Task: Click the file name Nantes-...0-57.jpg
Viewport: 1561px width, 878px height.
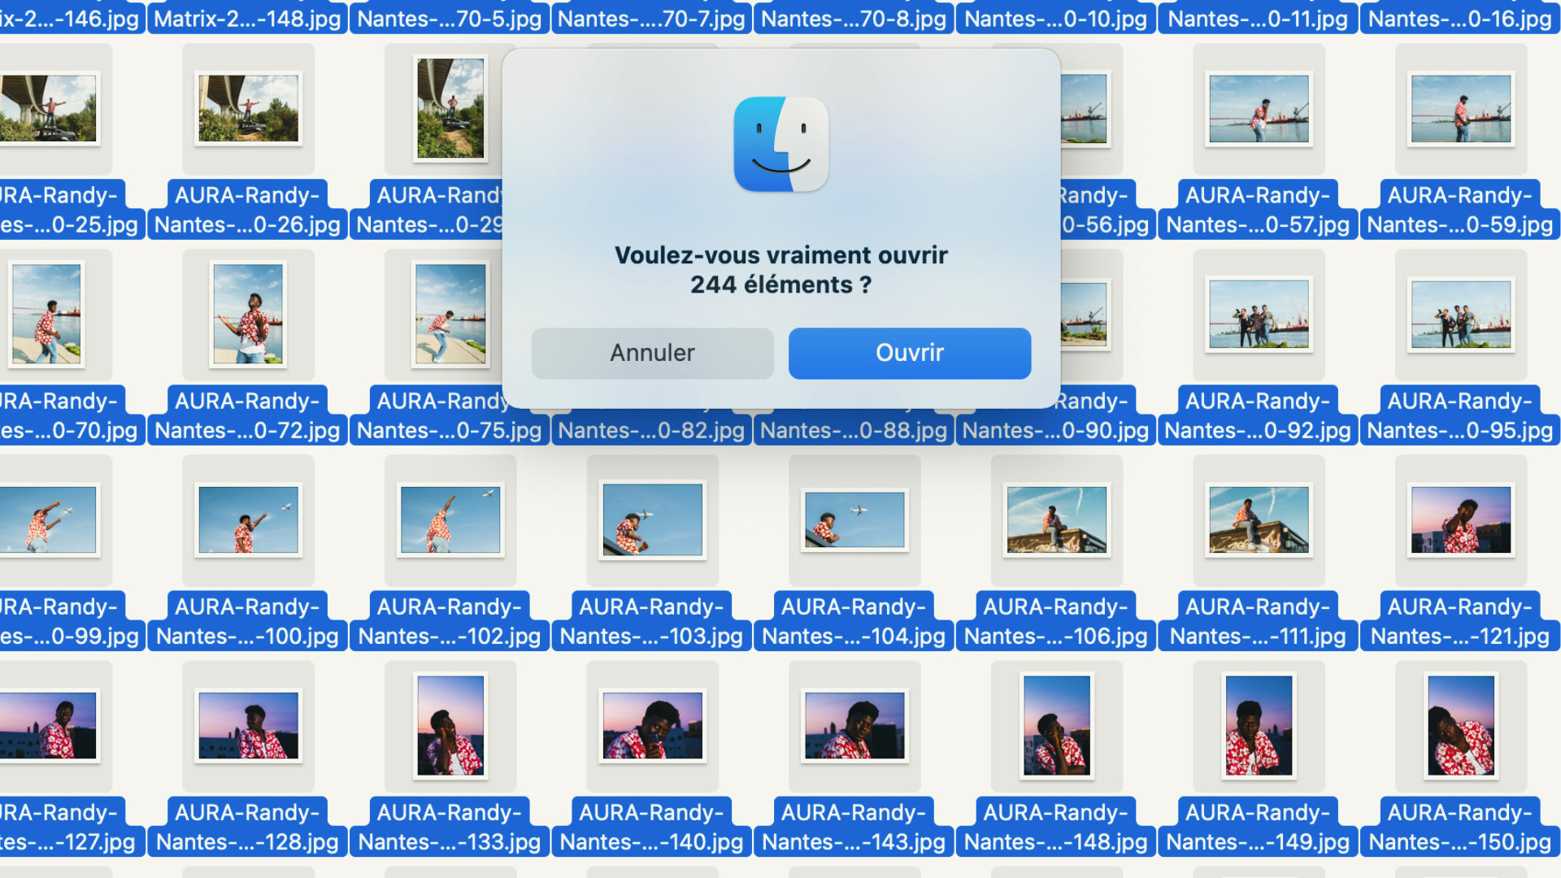Action: tap(1258, 224)
